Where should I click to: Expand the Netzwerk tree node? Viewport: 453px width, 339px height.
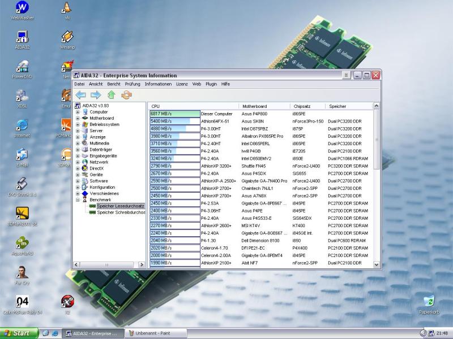pyautogui.click(x=78, y=162)
